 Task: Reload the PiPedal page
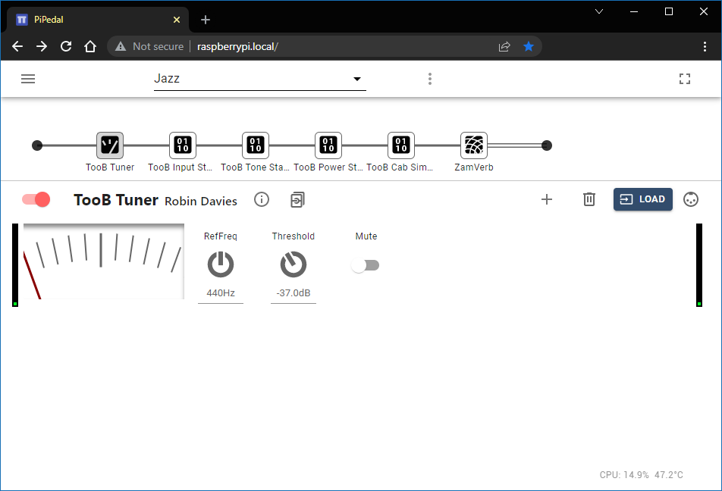(66, 46)
